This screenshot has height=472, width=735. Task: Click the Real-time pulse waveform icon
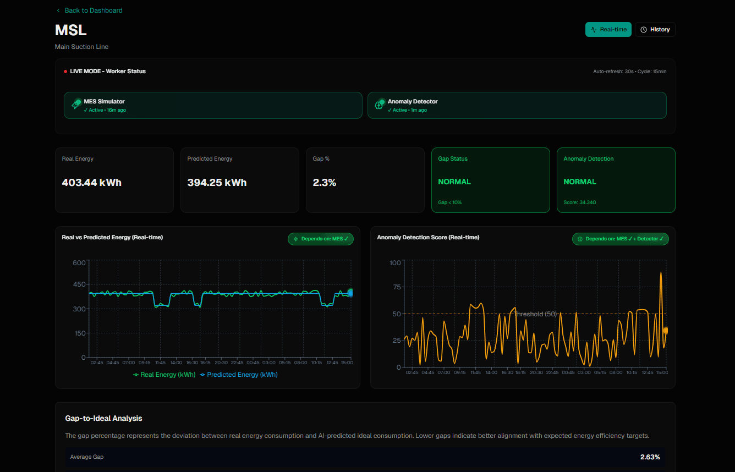594,30
